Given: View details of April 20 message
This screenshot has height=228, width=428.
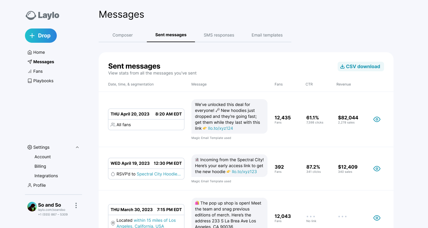Looking at the screenshot, I should 377,119.
